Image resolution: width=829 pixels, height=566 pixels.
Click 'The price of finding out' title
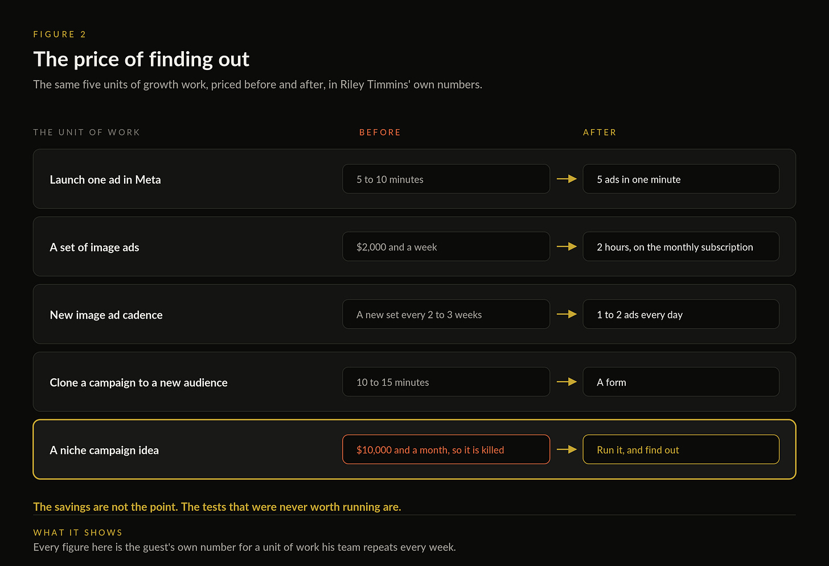[141, 59]
